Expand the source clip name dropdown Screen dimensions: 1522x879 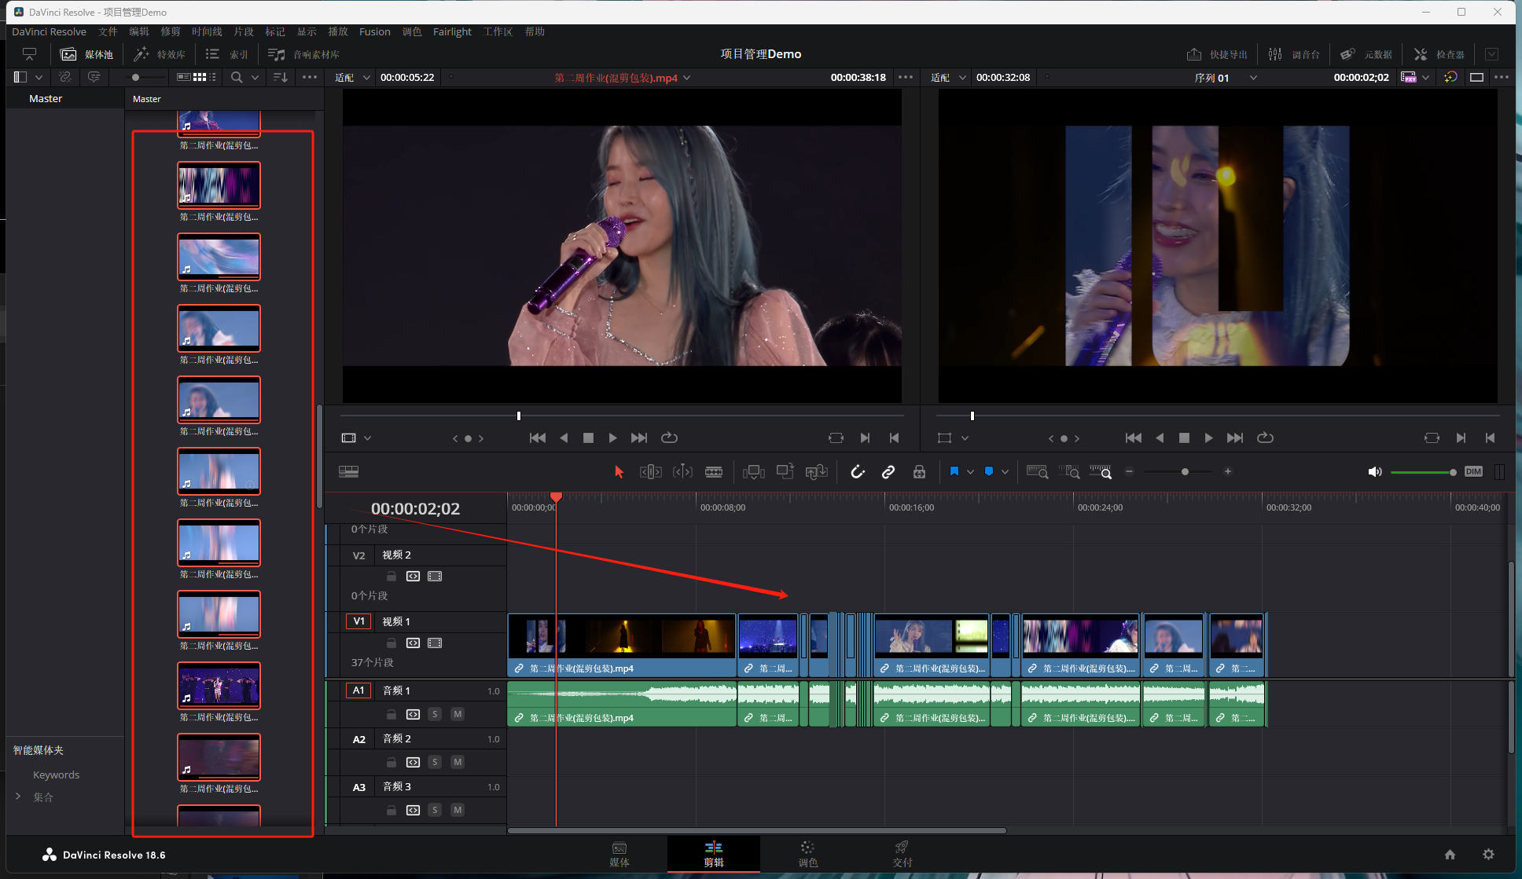pos(687,78)
